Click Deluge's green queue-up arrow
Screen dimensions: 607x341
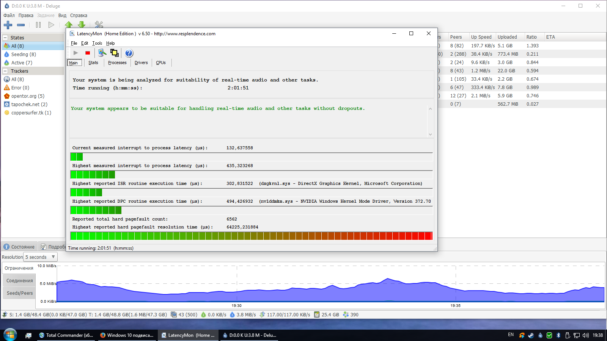(69, 25)
